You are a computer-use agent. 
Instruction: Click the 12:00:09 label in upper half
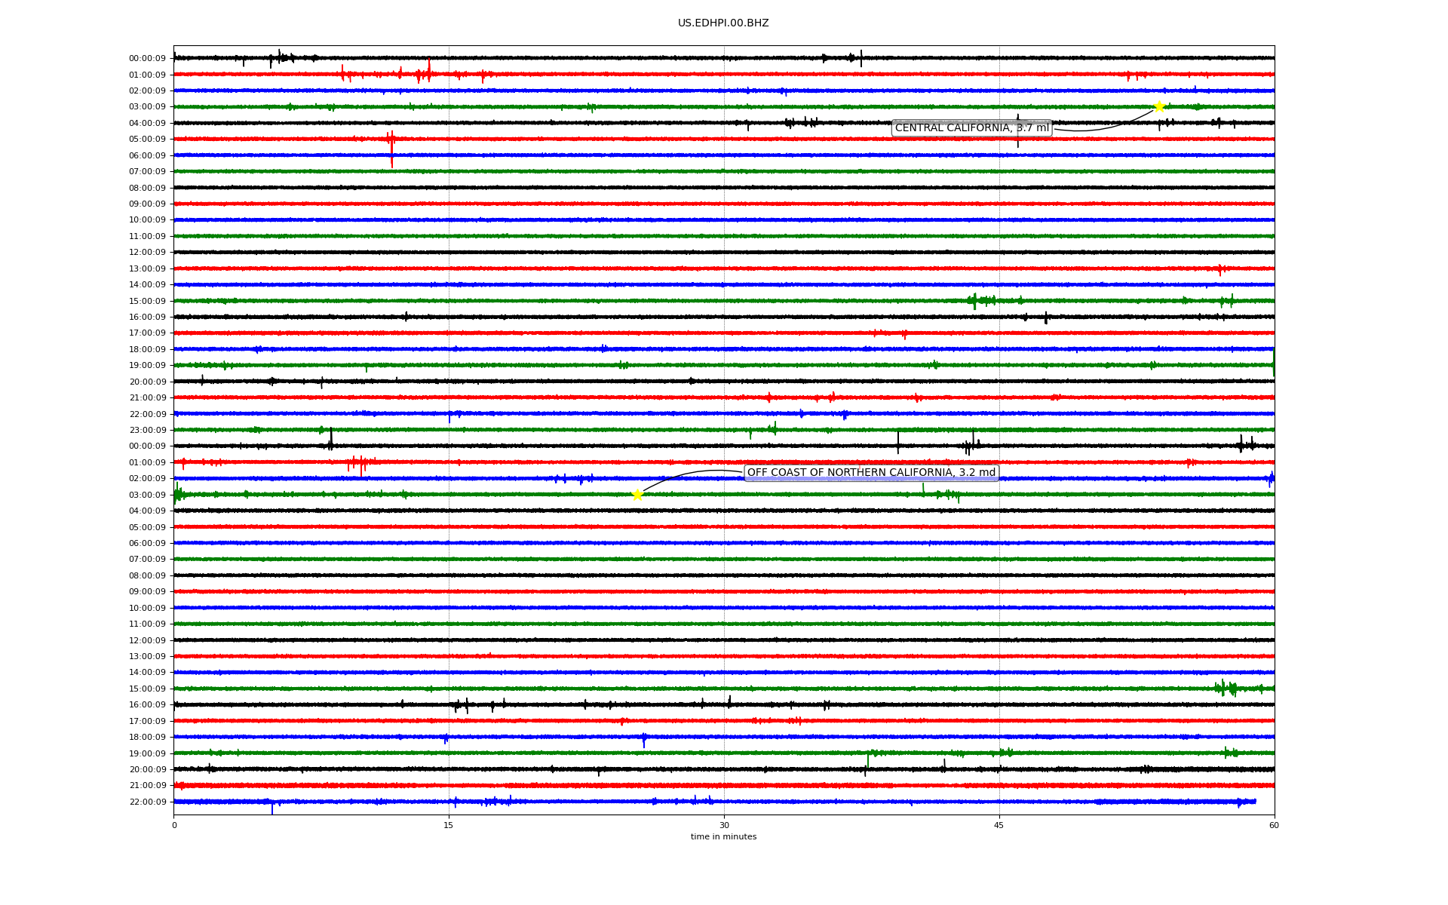147,253
